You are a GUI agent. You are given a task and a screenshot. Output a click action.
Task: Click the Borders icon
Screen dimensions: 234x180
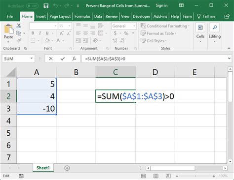(x=33, y=40)
